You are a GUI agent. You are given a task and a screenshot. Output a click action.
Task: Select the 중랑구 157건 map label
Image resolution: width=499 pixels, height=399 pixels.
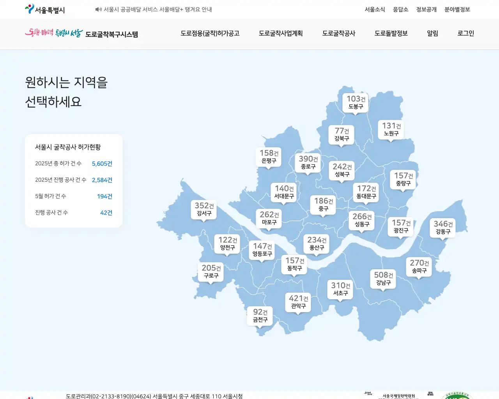[403, 179]
